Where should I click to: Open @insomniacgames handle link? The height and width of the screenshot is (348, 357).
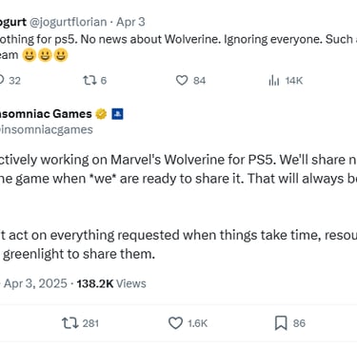click(47, 129)
